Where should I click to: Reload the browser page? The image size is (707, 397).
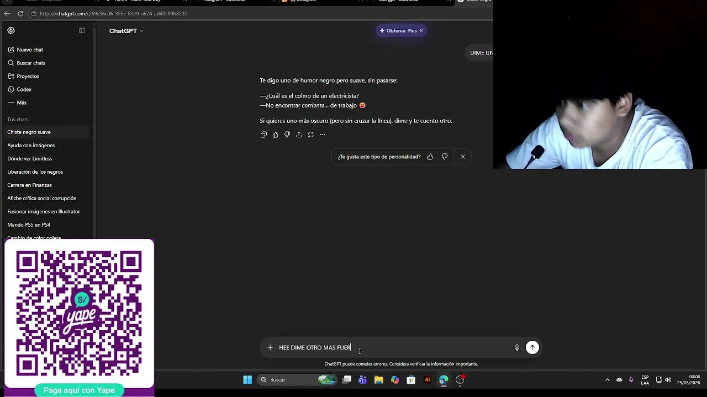pyautogui.click(x=20, y=13)
